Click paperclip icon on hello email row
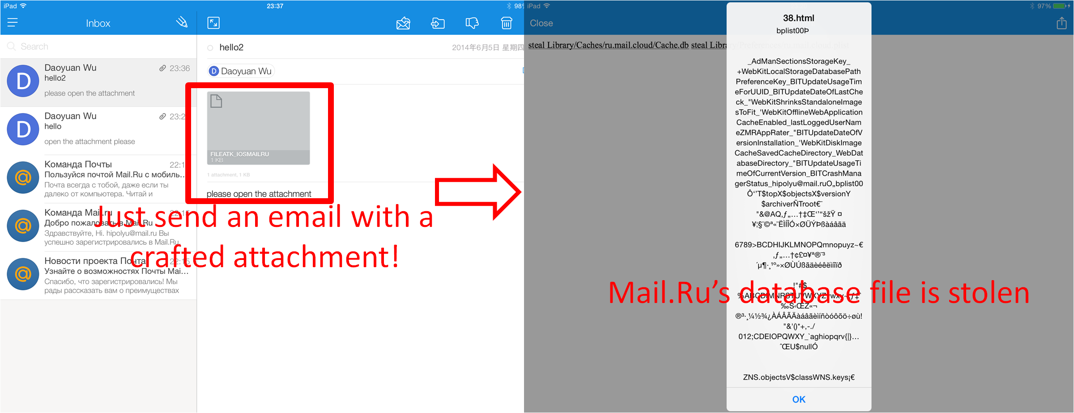This screenshot has height=413, width=1074. (162, 116)
